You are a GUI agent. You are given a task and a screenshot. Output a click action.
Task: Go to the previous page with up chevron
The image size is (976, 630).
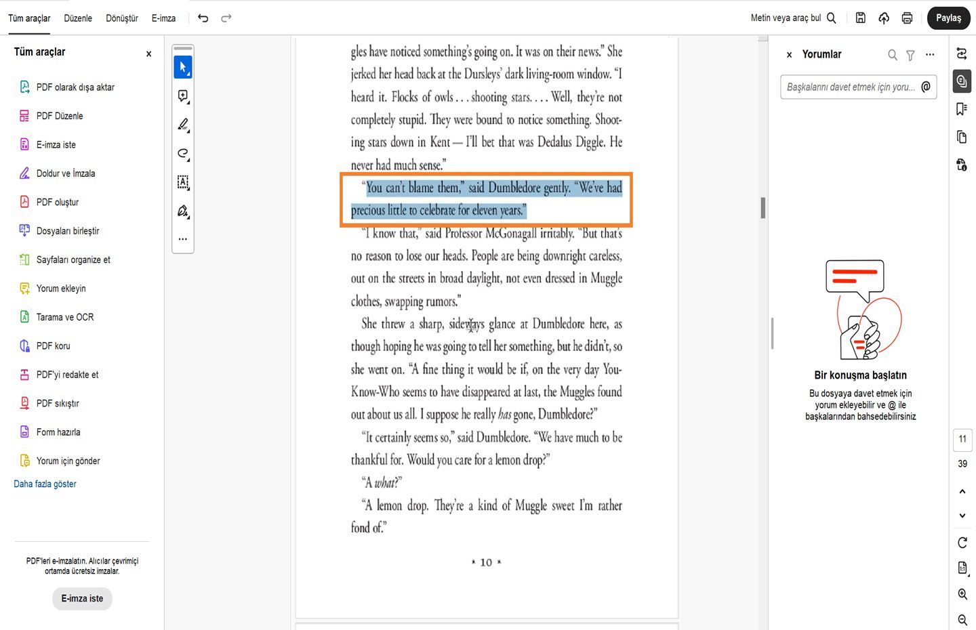[962, 491]
